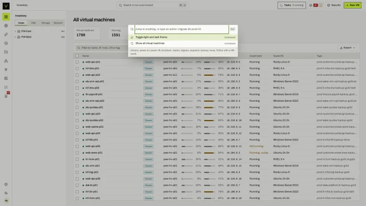Click the icon beside Show all virtual machines
This screenshot has height=206, width=366.
click(x=132, y=43)
